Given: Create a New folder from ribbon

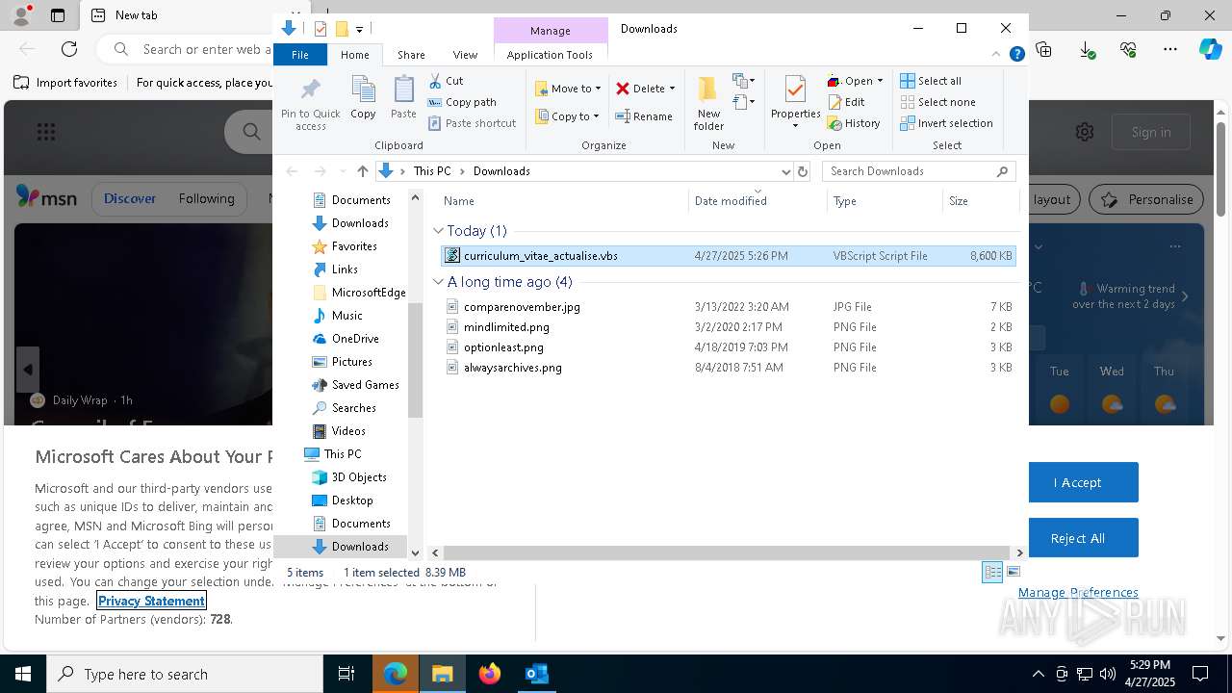Looking at the screenshot, I should pos(708,103).
